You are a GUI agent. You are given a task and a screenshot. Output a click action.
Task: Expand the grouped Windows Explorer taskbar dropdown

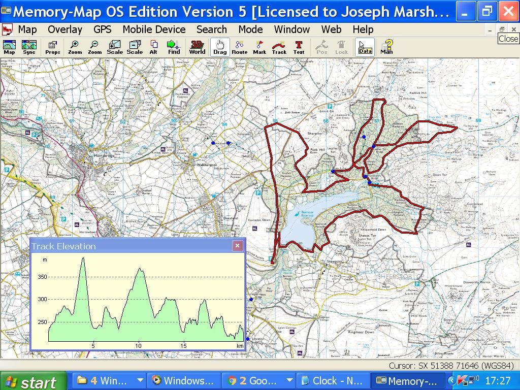click(x=140, y=380)
